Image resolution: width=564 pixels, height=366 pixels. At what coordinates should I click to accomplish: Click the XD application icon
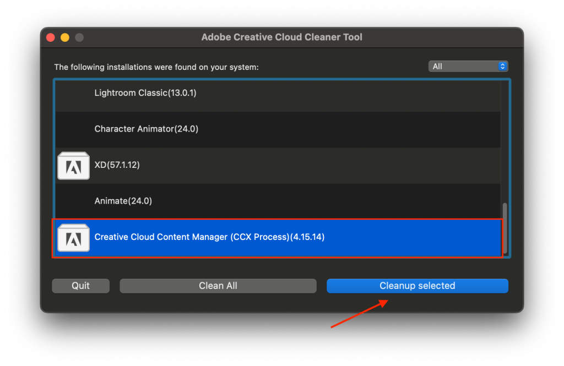(73, 165)
